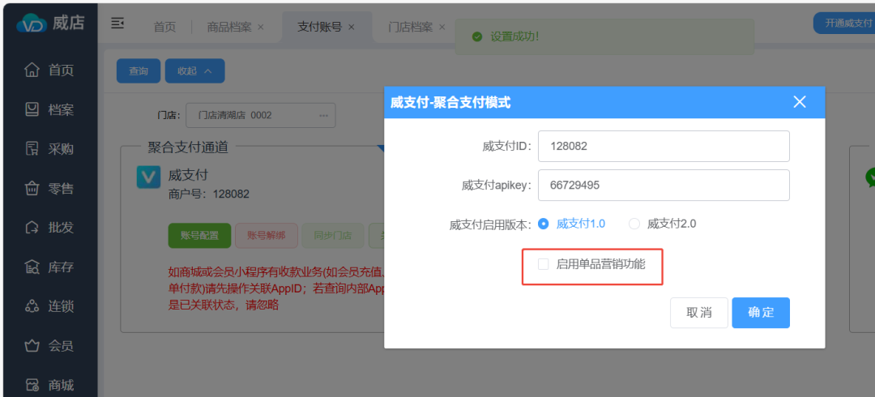
Task: Enable 启用单品营销功能 checkbox
Action: 543,264
